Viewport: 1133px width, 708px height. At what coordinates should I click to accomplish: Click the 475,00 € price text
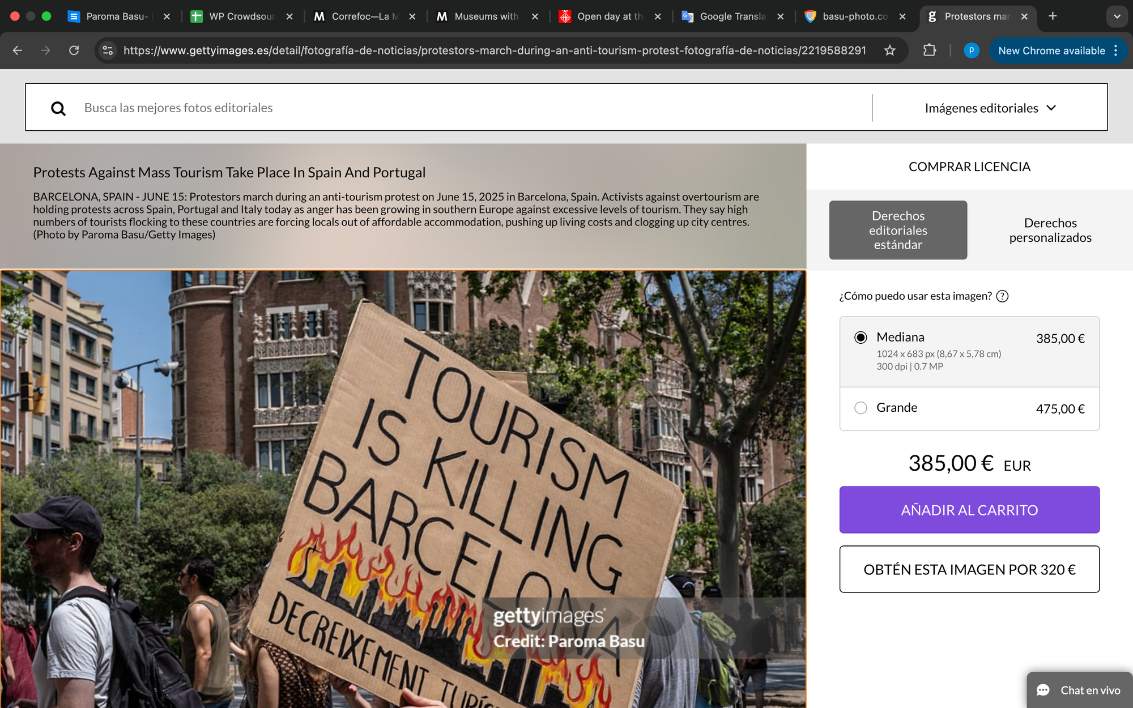(1060, 409)
